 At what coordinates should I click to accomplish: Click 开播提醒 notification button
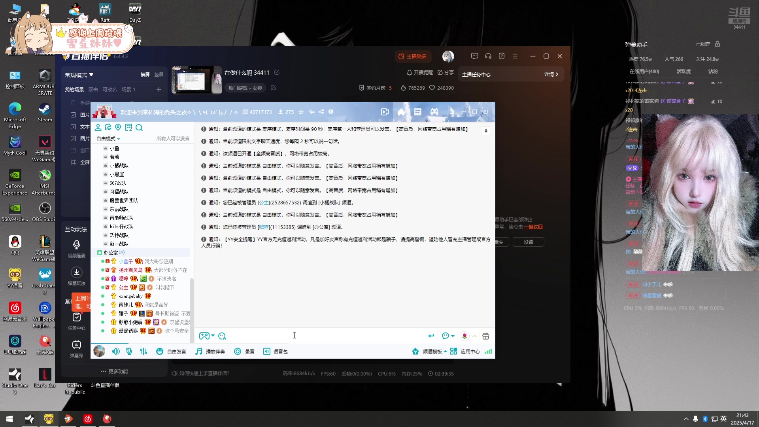point(420,73)
